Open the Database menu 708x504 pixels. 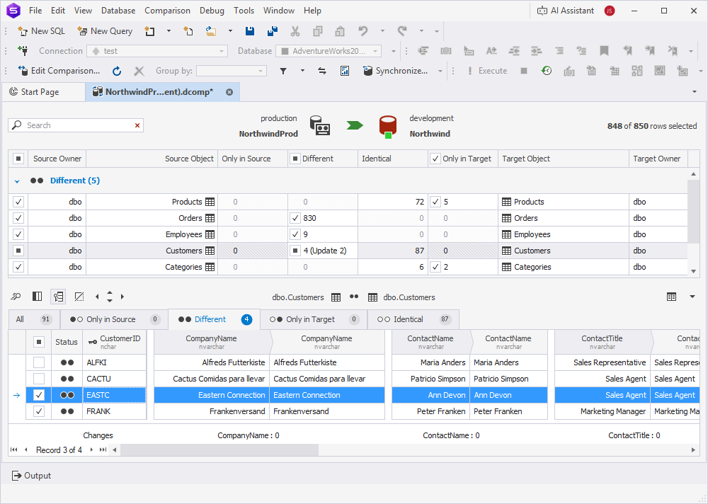(x=118, y=10)
